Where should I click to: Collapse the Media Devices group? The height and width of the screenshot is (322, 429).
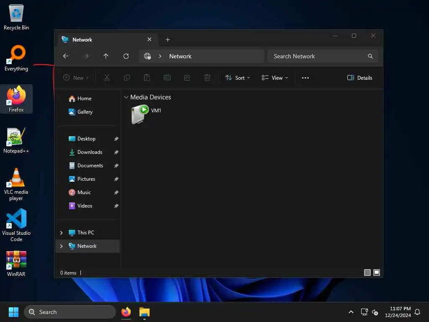pos(126,97)
